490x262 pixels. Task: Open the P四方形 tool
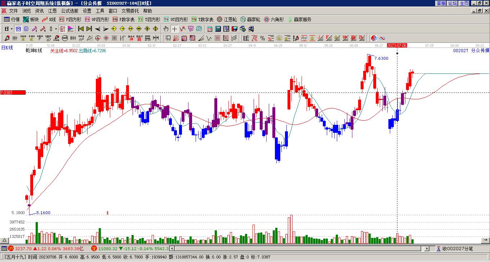click(70, 19)
